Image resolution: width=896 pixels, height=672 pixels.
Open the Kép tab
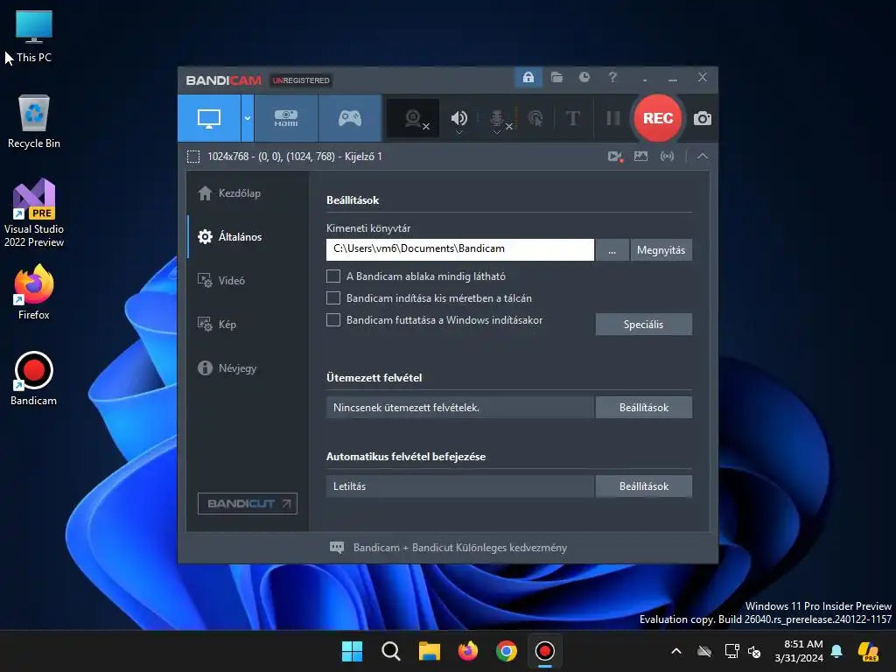pyautogui.click(x=248, y=324)
